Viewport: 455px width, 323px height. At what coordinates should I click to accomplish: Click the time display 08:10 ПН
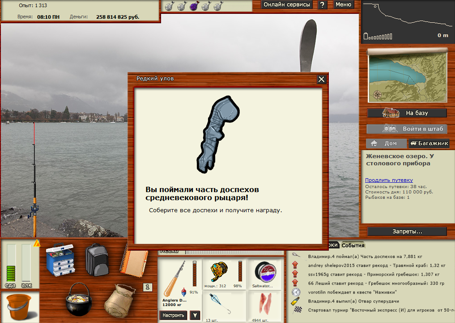[x=48, y=17]
